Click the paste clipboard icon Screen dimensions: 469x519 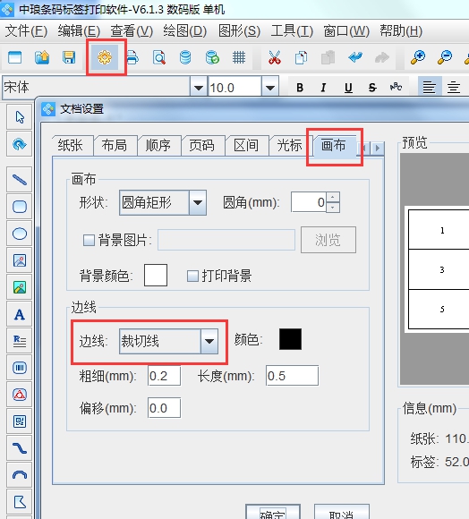click(x=328, y=57)
